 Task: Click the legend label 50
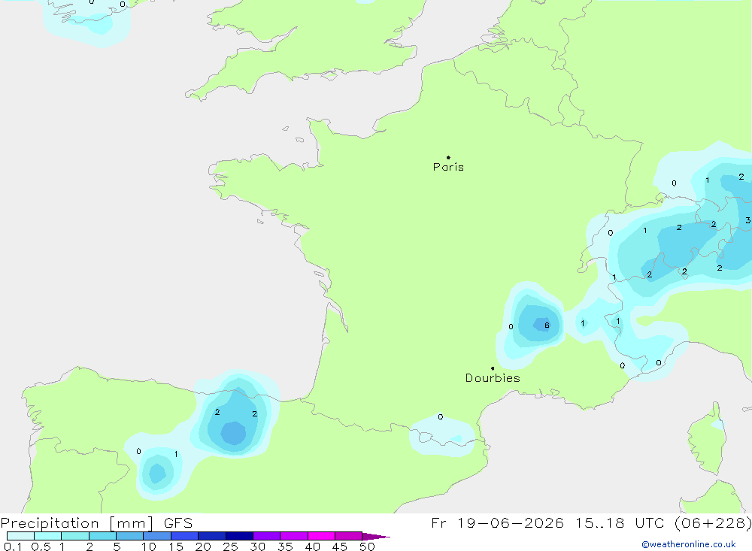367,546
